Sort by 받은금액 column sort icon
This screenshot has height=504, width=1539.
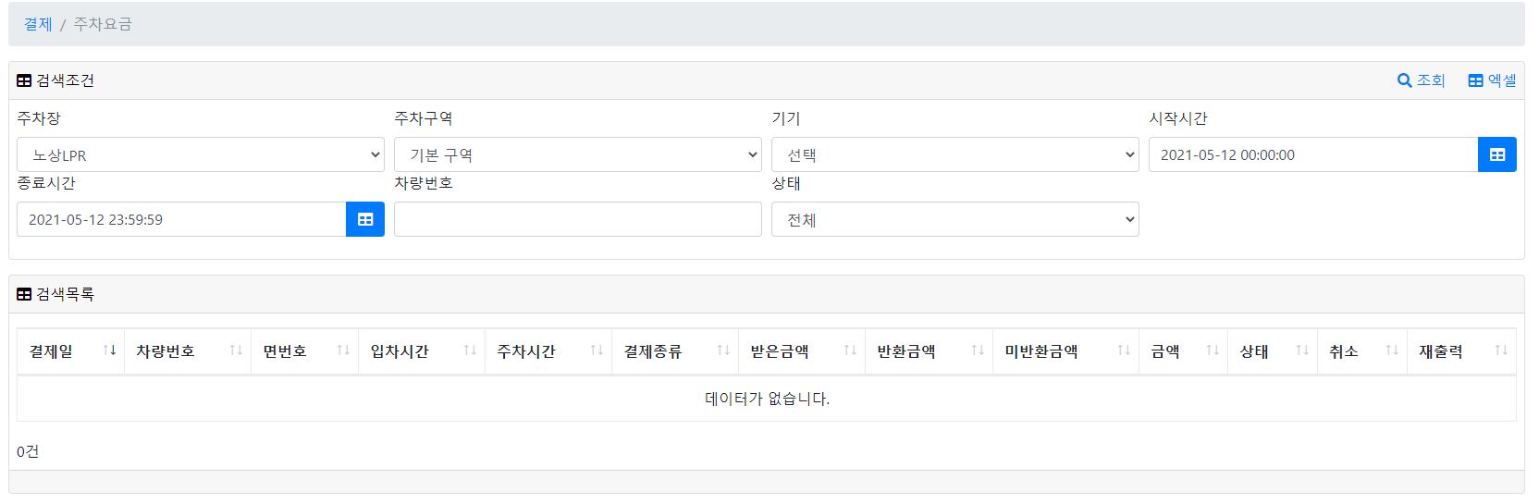pyautogui.click(x=850, y=350)
